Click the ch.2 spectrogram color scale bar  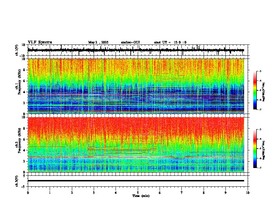pyautogui.click(x=255, y=149)
